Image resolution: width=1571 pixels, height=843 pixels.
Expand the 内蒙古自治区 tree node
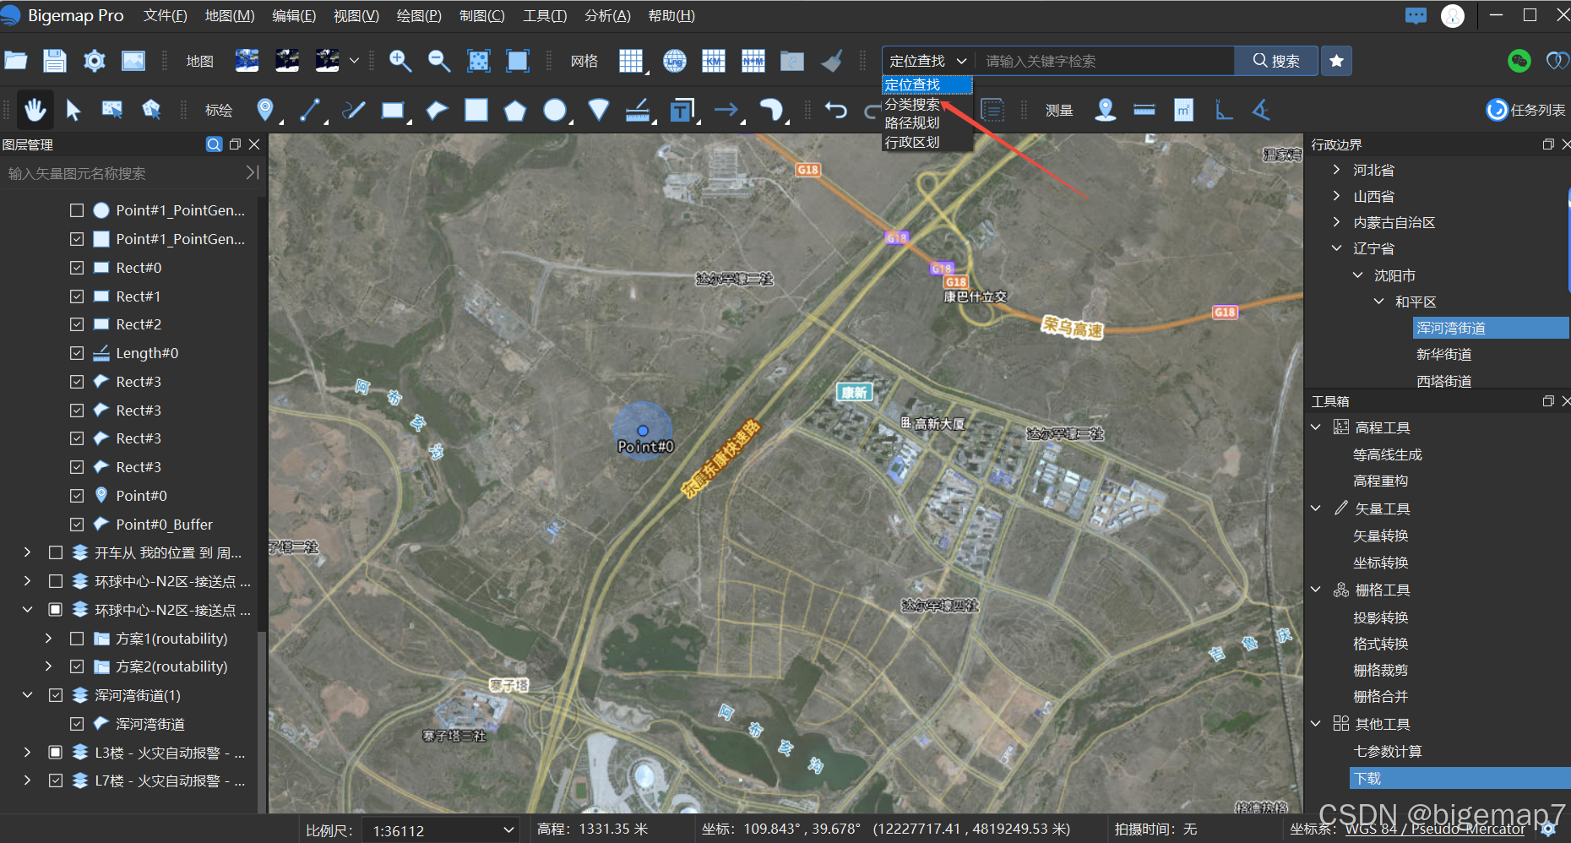point(1336,222)
